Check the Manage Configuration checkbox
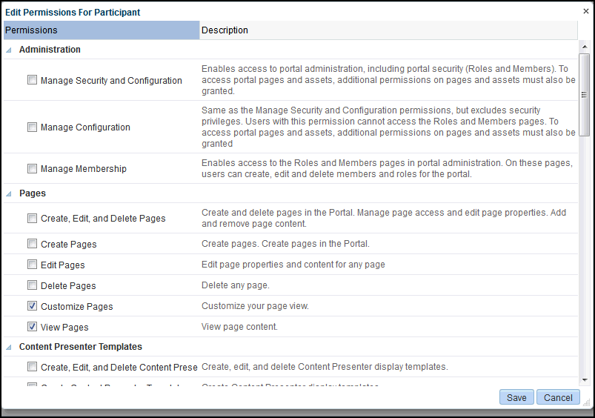595x418 pixels. [x=33, y=127]
